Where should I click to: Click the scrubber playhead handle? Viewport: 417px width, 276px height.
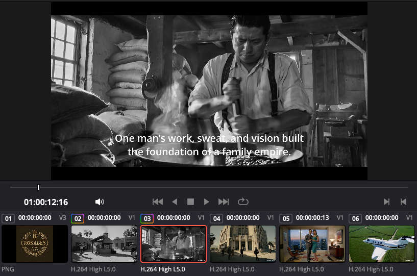click(39, 187)
